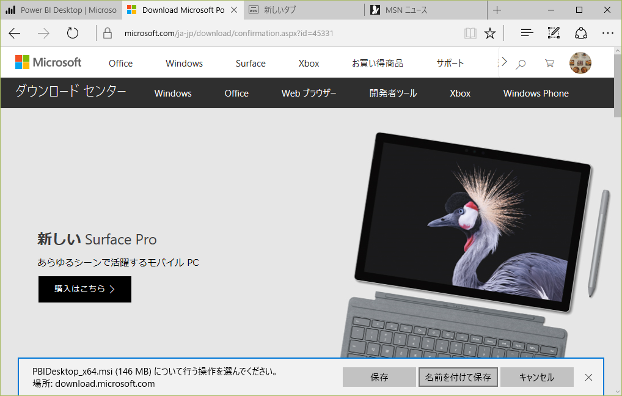Click the page vertical scrollbar thumb

click(x=618, y=86)
